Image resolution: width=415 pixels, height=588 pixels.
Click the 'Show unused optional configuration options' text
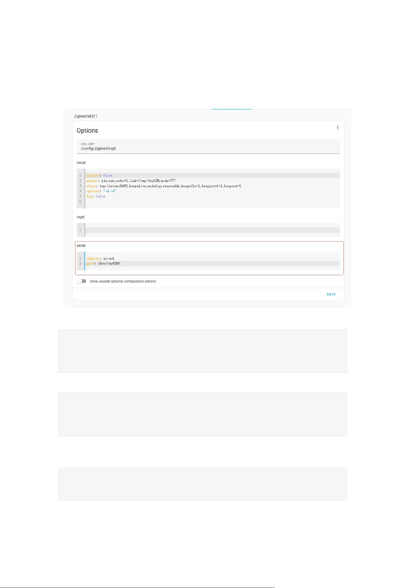click(123, 281)
